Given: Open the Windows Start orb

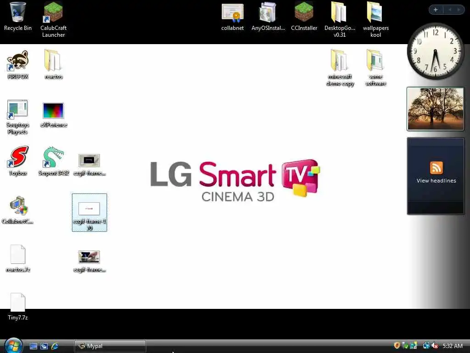Looking at the screenshot, I should [13, 346].
